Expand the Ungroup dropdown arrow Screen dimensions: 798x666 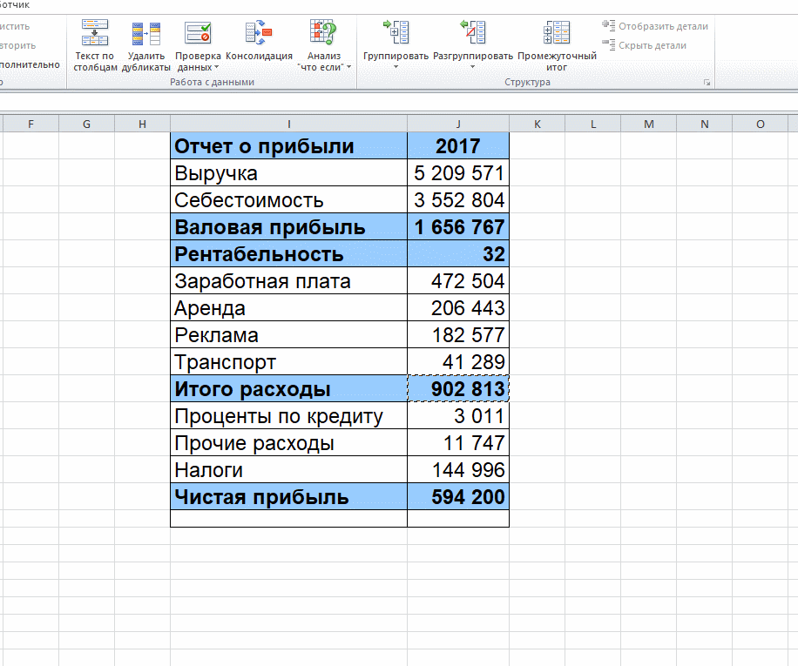coord(472,67)
